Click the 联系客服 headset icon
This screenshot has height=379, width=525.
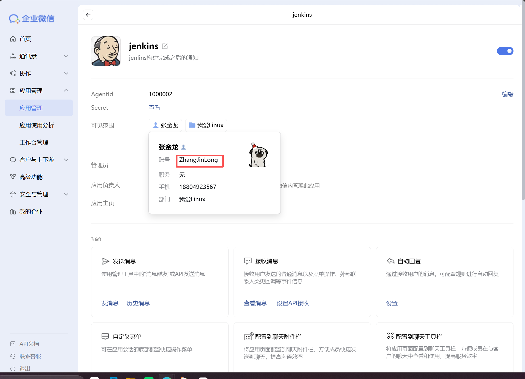coord(13,357)
